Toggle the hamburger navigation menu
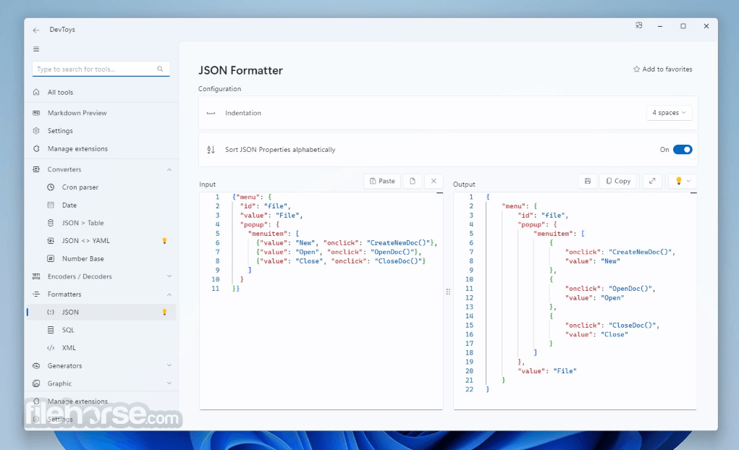The image size is (739, 450). 36,49
